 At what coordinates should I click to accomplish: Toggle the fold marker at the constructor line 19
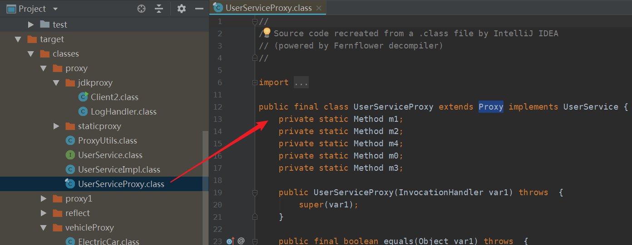[255, 192]
